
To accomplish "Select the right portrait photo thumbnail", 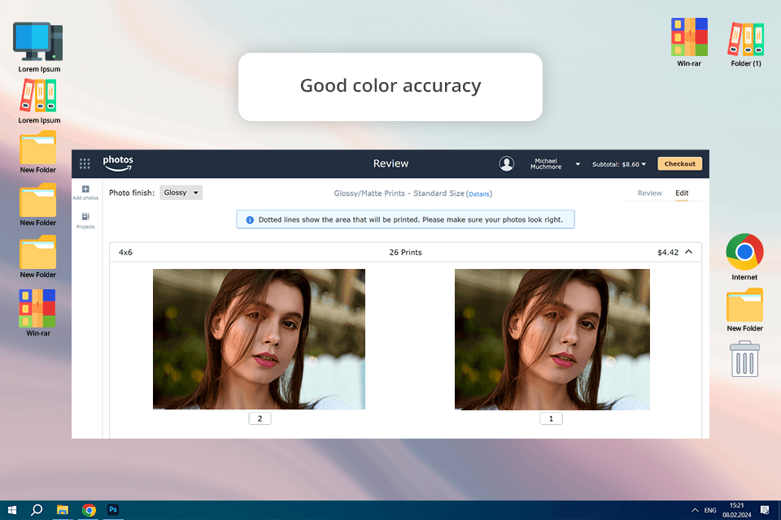I will (x=552, y=339).
